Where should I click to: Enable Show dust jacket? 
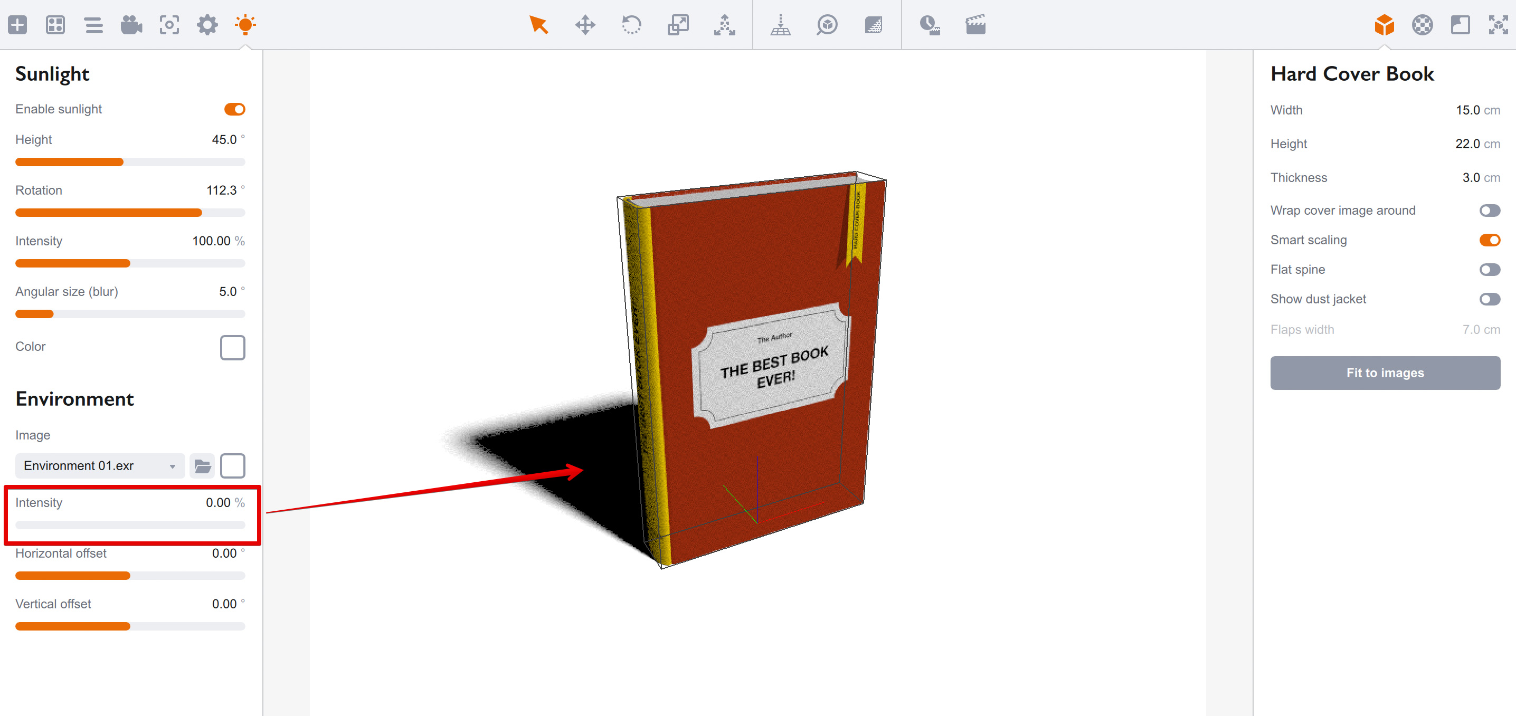click(1490, 299)
